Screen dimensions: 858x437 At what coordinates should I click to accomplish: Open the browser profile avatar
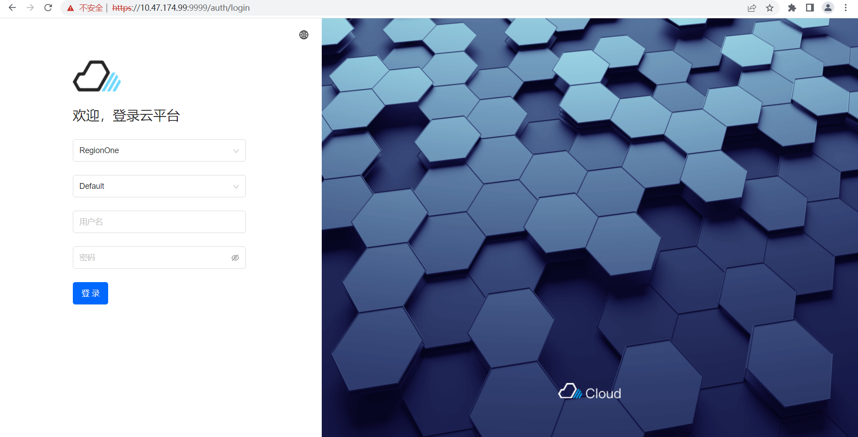click(x=828, y=8)
